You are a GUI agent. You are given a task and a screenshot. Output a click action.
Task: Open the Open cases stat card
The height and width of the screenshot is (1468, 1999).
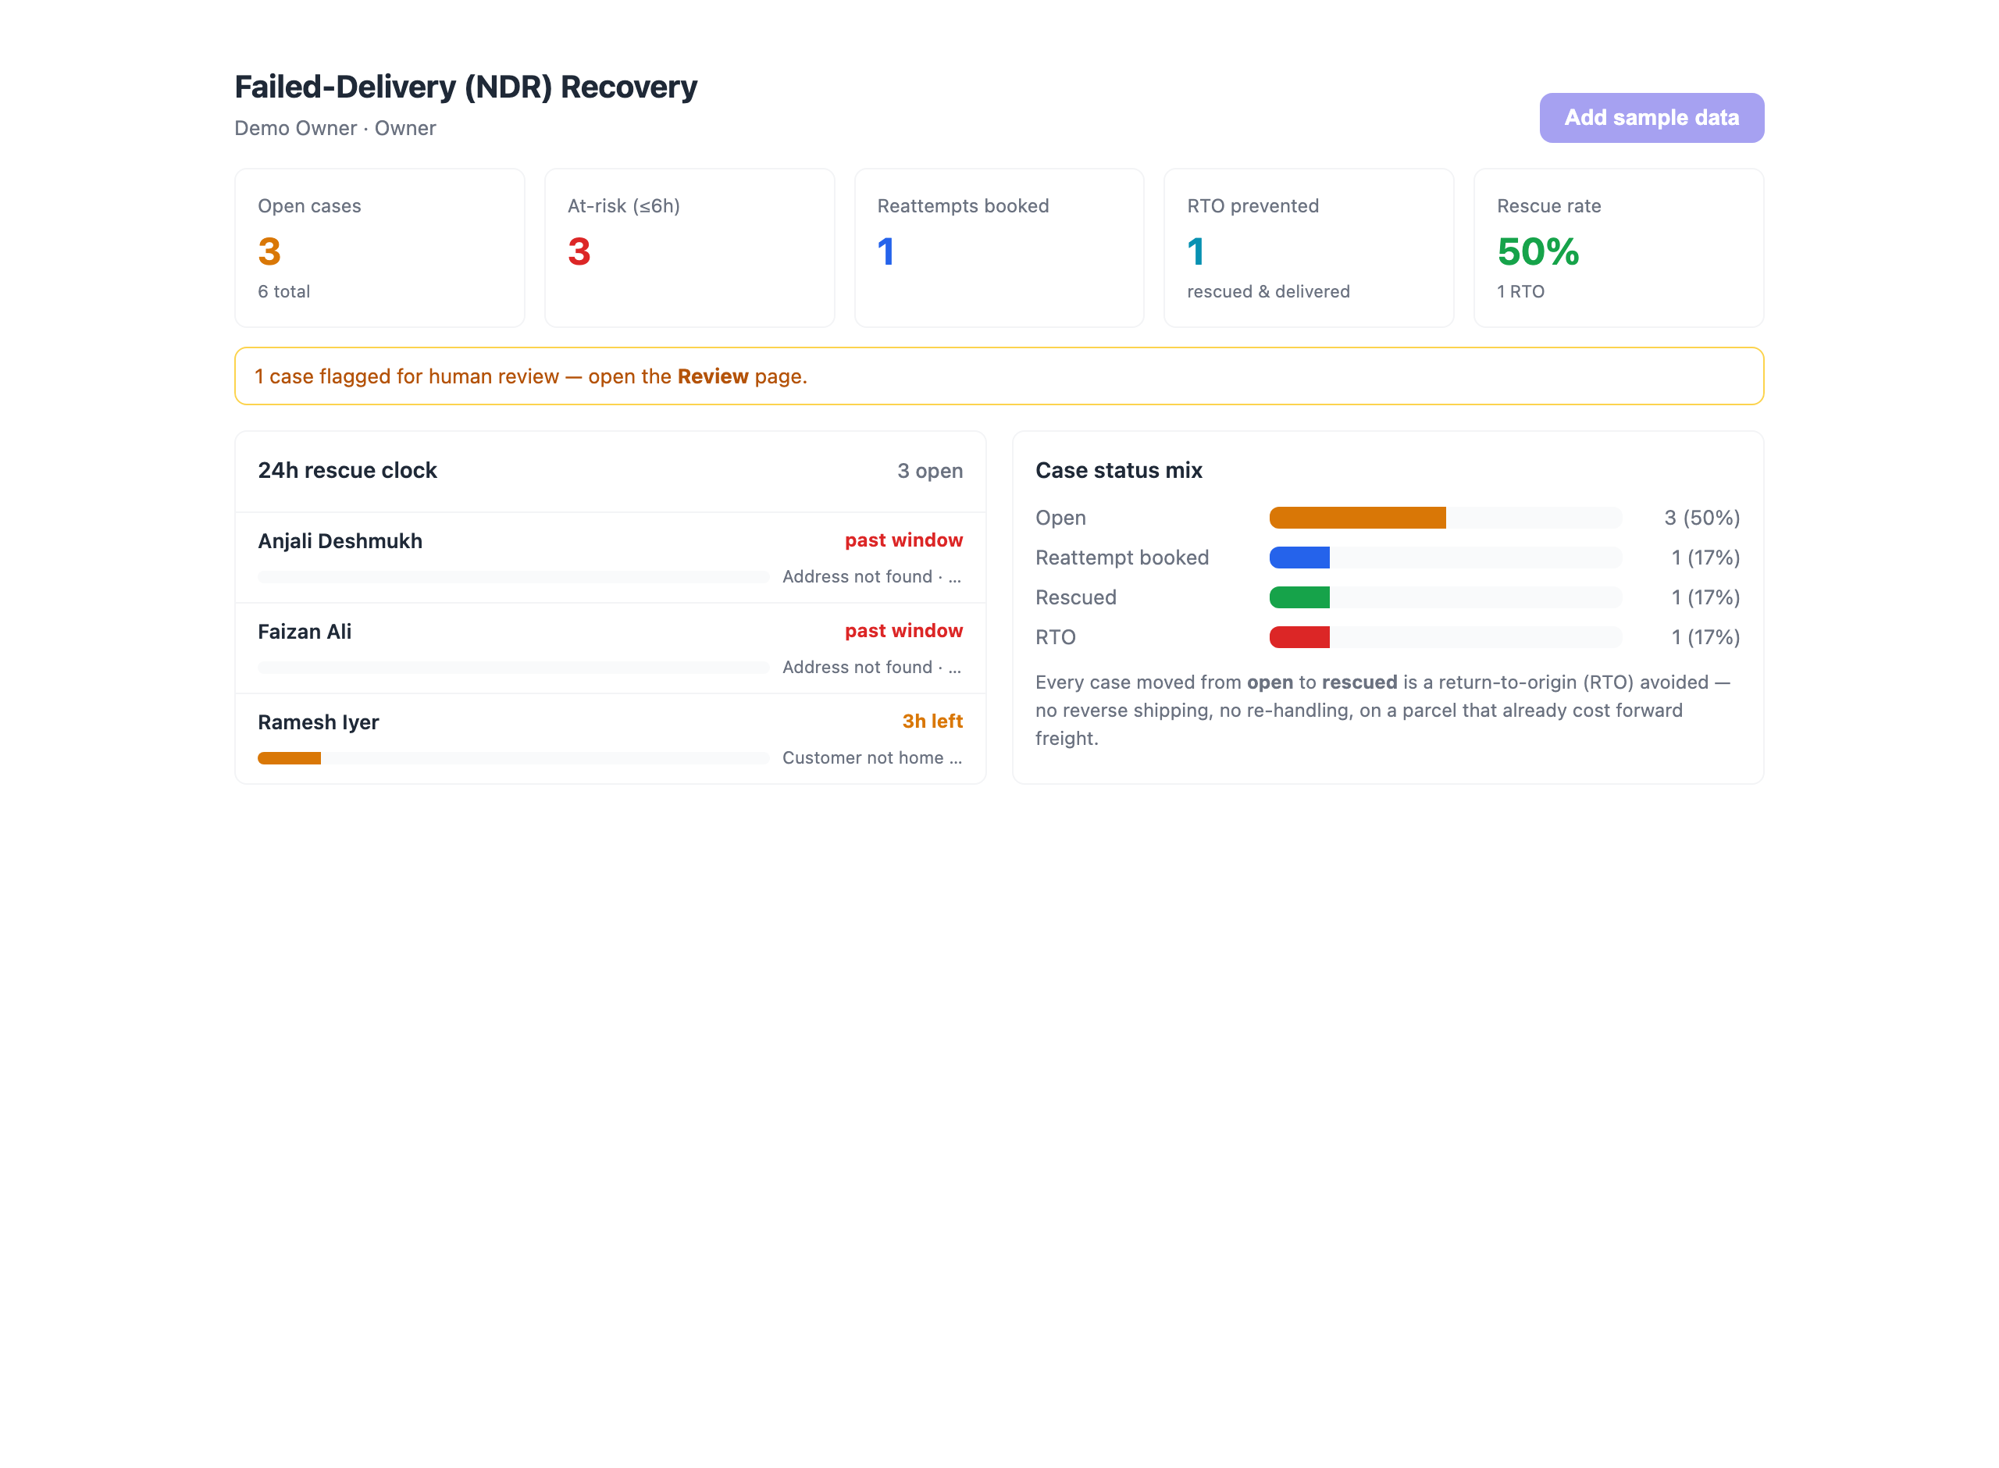(x=379, y=248)
